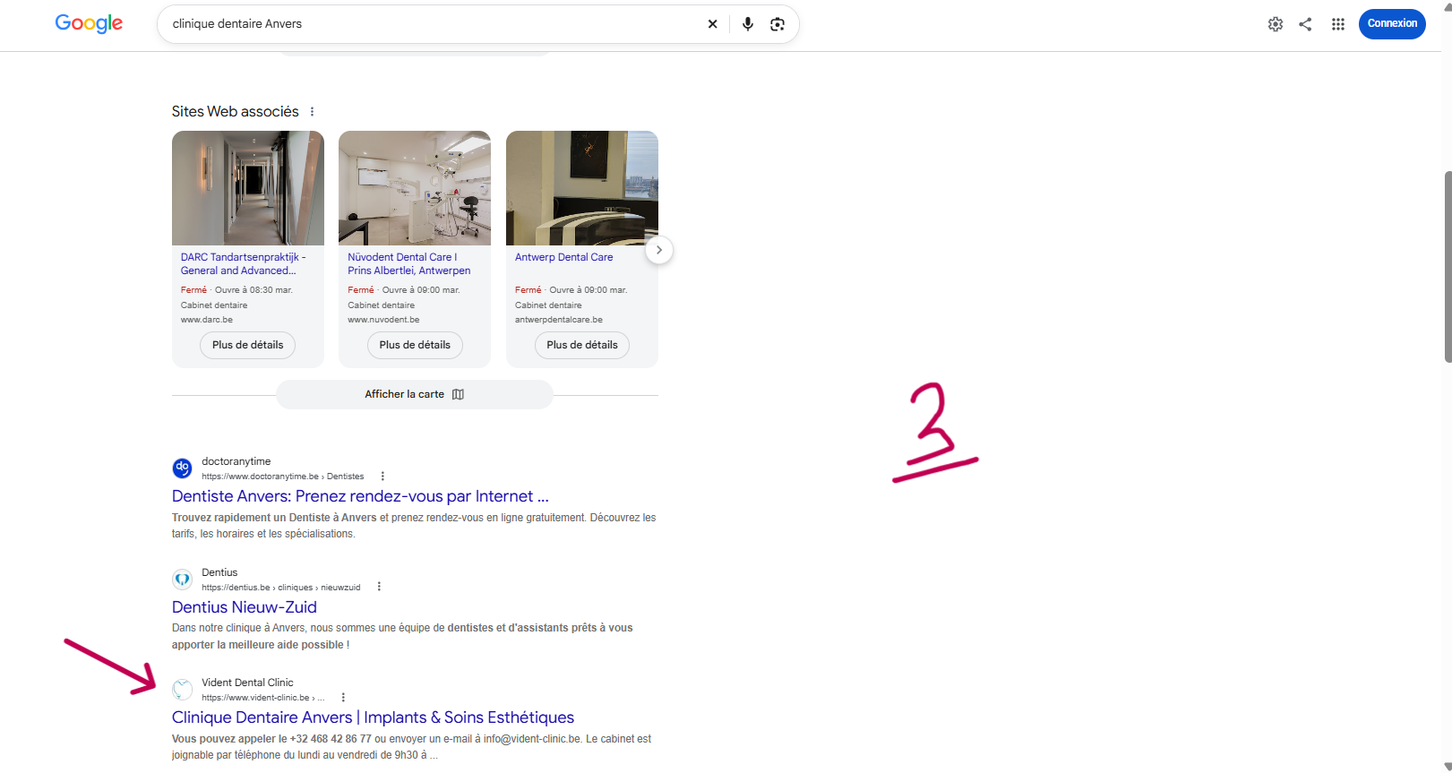Start voice search with the microphone icon
This screenshot has height=773, width=1452.
click(x=748, y=24)
